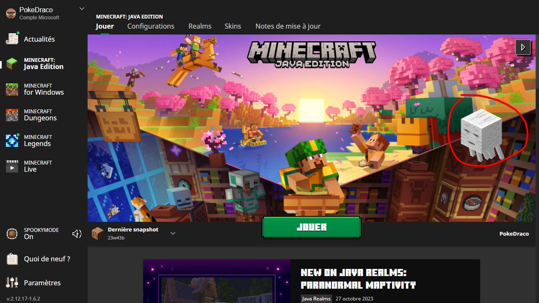This screenshot has width=539, height=303.
Task: Click the speaker sound icon
Action: click(77, 233)
